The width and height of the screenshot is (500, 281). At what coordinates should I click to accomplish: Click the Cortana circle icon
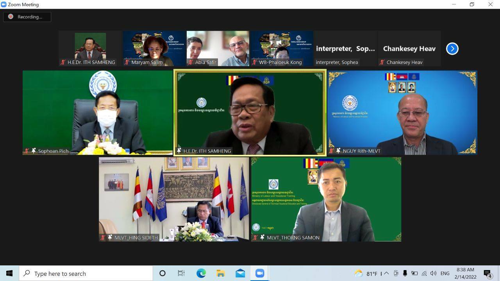point(162,274)
